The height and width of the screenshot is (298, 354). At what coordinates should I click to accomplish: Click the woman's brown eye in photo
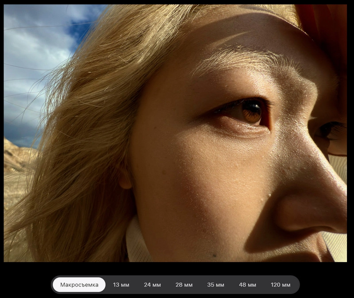click(x=251, y=112)
